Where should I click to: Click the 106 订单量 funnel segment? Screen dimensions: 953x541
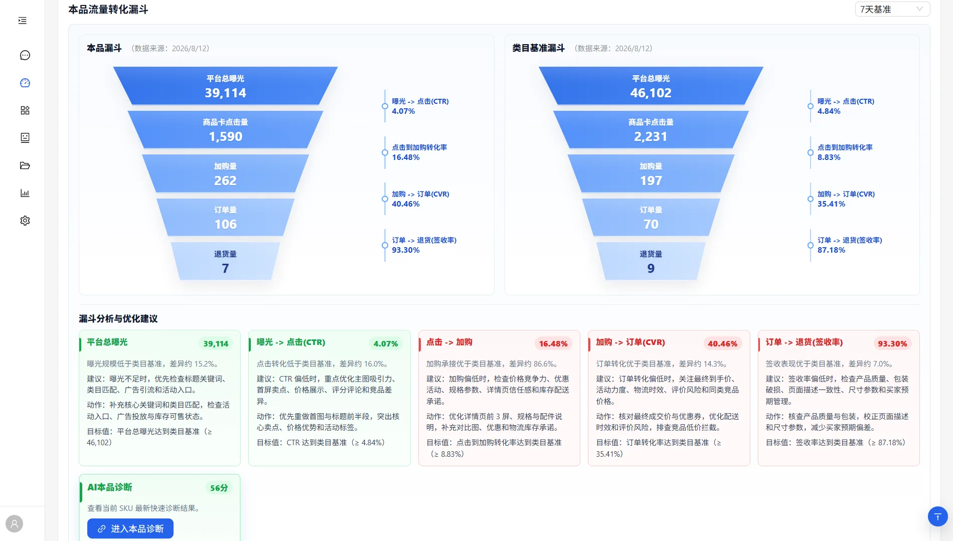click(225, 217)
